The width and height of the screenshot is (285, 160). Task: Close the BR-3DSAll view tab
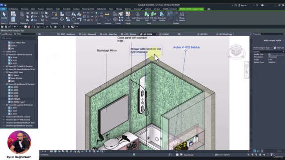click(x=157, y=34)
